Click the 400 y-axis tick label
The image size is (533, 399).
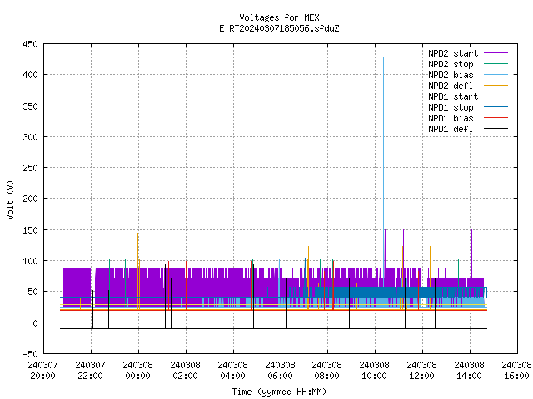click(30, 75)
